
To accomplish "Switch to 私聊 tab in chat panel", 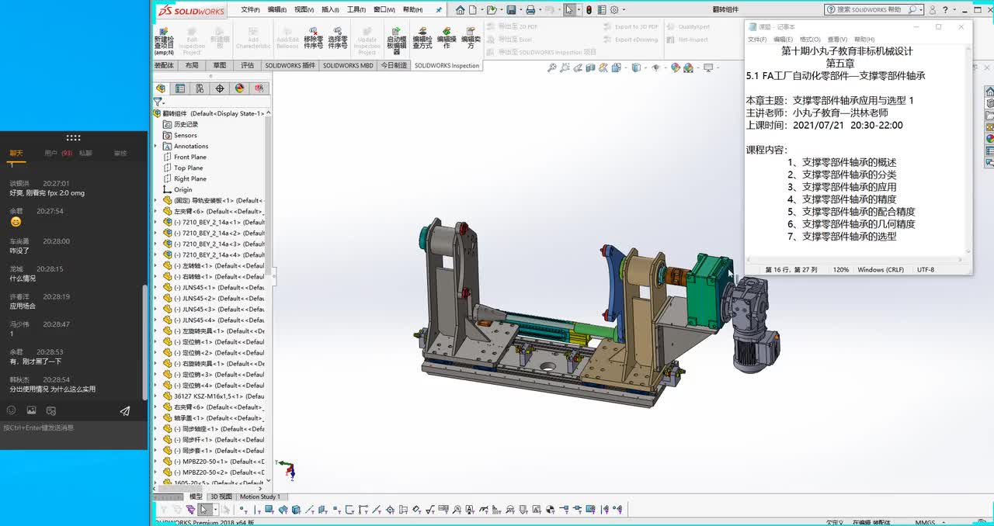I will click(85, 154).
